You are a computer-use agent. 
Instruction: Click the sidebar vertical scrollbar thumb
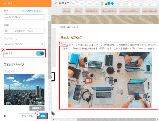(x=50, y=50)
